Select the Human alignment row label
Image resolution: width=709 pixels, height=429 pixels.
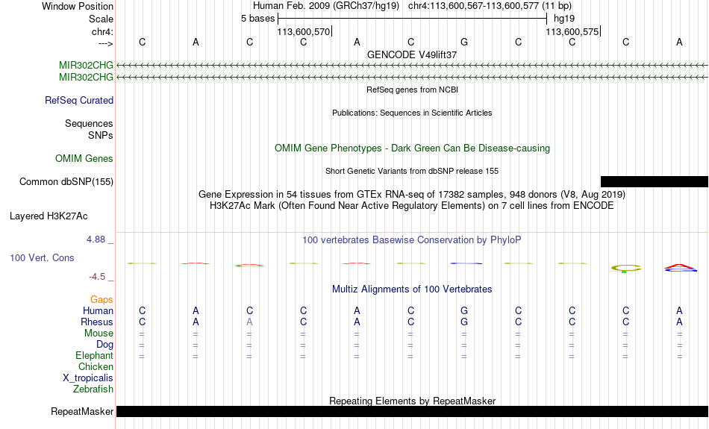(98, 310)
